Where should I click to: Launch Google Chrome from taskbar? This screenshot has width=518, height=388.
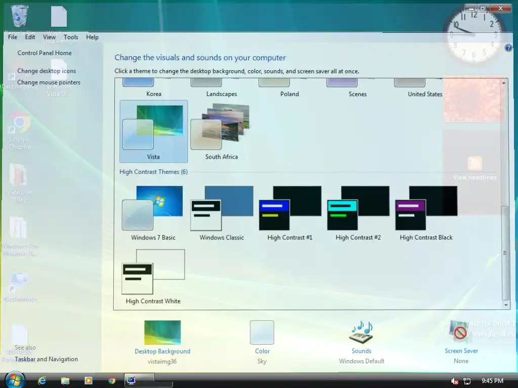[x=112, y=381]
